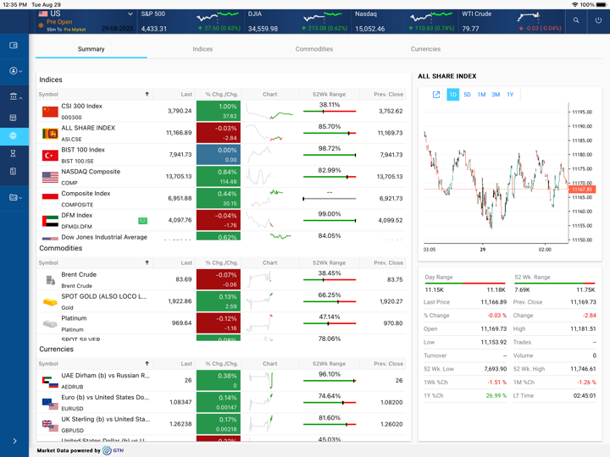Go to the Currencies tab

(425, 49)
